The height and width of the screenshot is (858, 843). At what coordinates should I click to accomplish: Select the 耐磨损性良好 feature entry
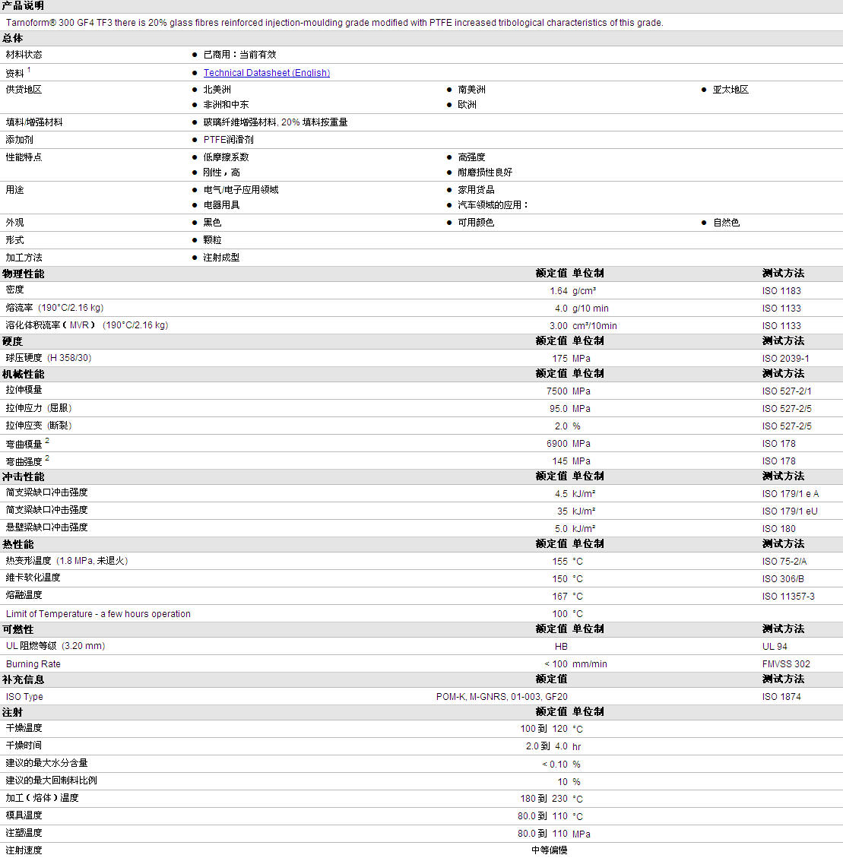click(485, 173)
